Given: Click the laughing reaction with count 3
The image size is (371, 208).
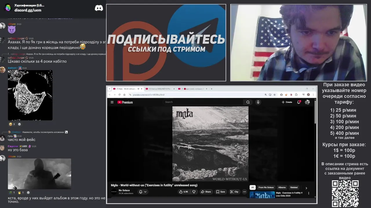Looking at the screenshot, I should click(x=12, y=124).
